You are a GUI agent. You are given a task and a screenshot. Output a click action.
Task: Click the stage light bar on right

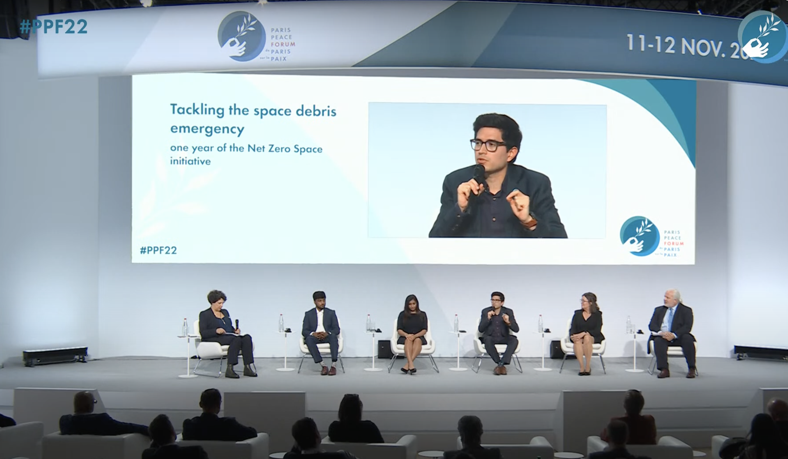click(x=760, y=352)
